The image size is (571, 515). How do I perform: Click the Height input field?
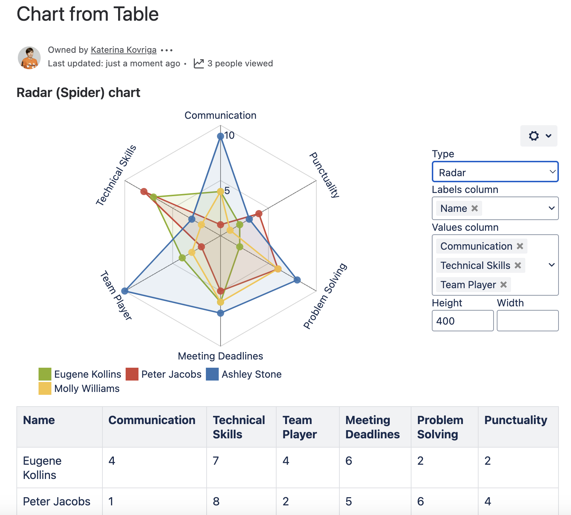point(463,321)
